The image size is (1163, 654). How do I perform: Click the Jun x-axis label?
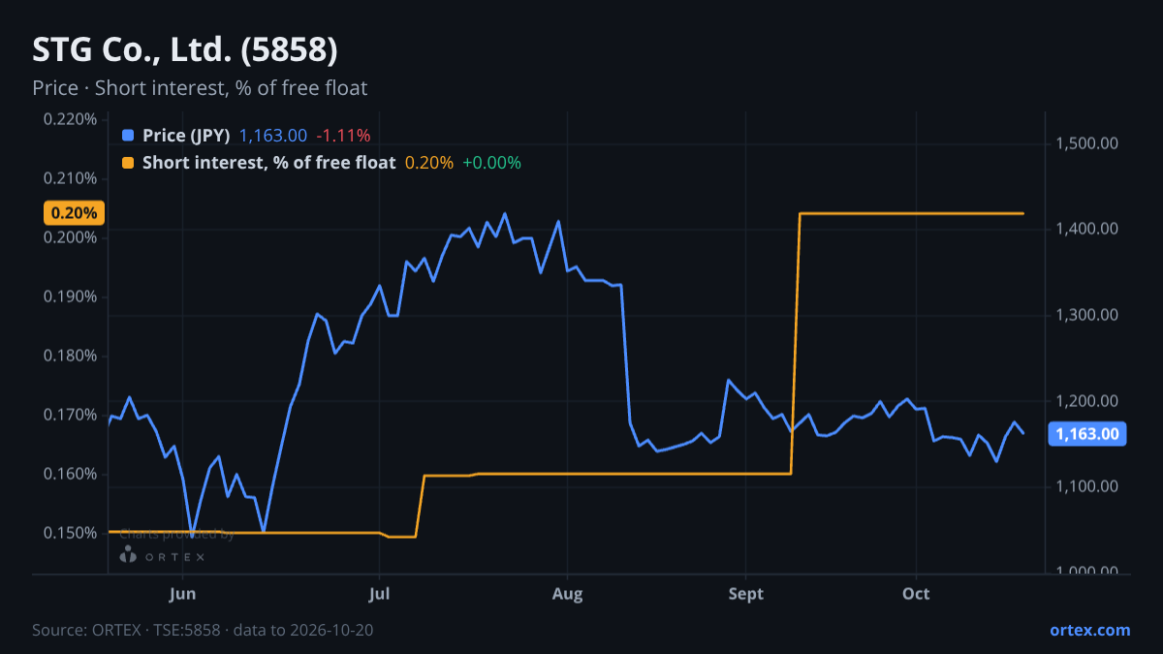[182, 593]
